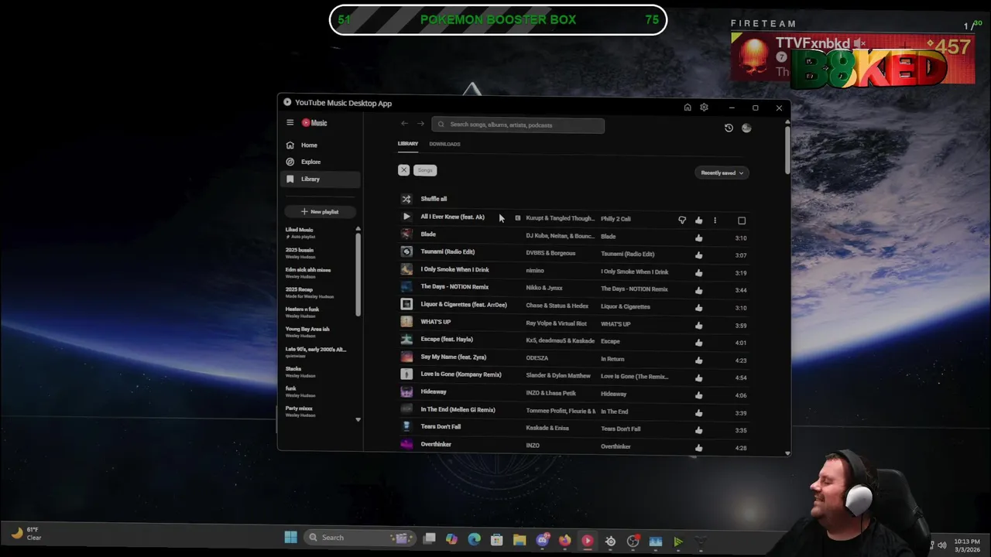991x557 pixels.
Task: Check the box for All I Ever Knew
Action: coord(742,220)
